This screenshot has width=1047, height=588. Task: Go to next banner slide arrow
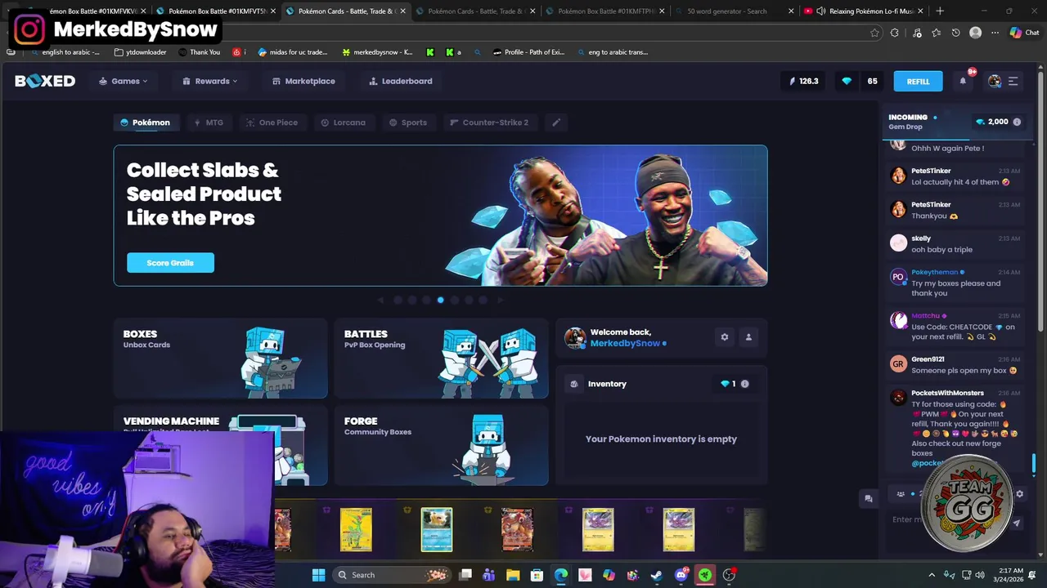point(501,300)
